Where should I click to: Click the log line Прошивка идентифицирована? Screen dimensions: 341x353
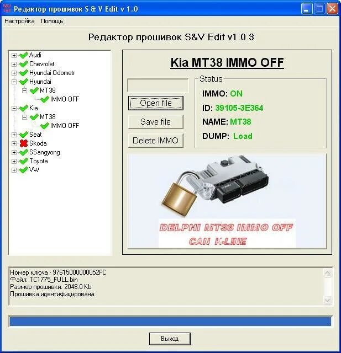point(53,294)
